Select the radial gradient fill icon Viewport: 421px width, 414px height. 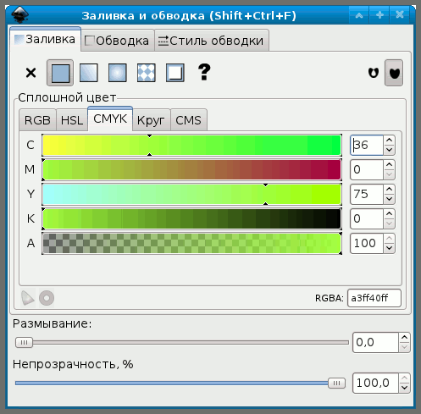118,73
